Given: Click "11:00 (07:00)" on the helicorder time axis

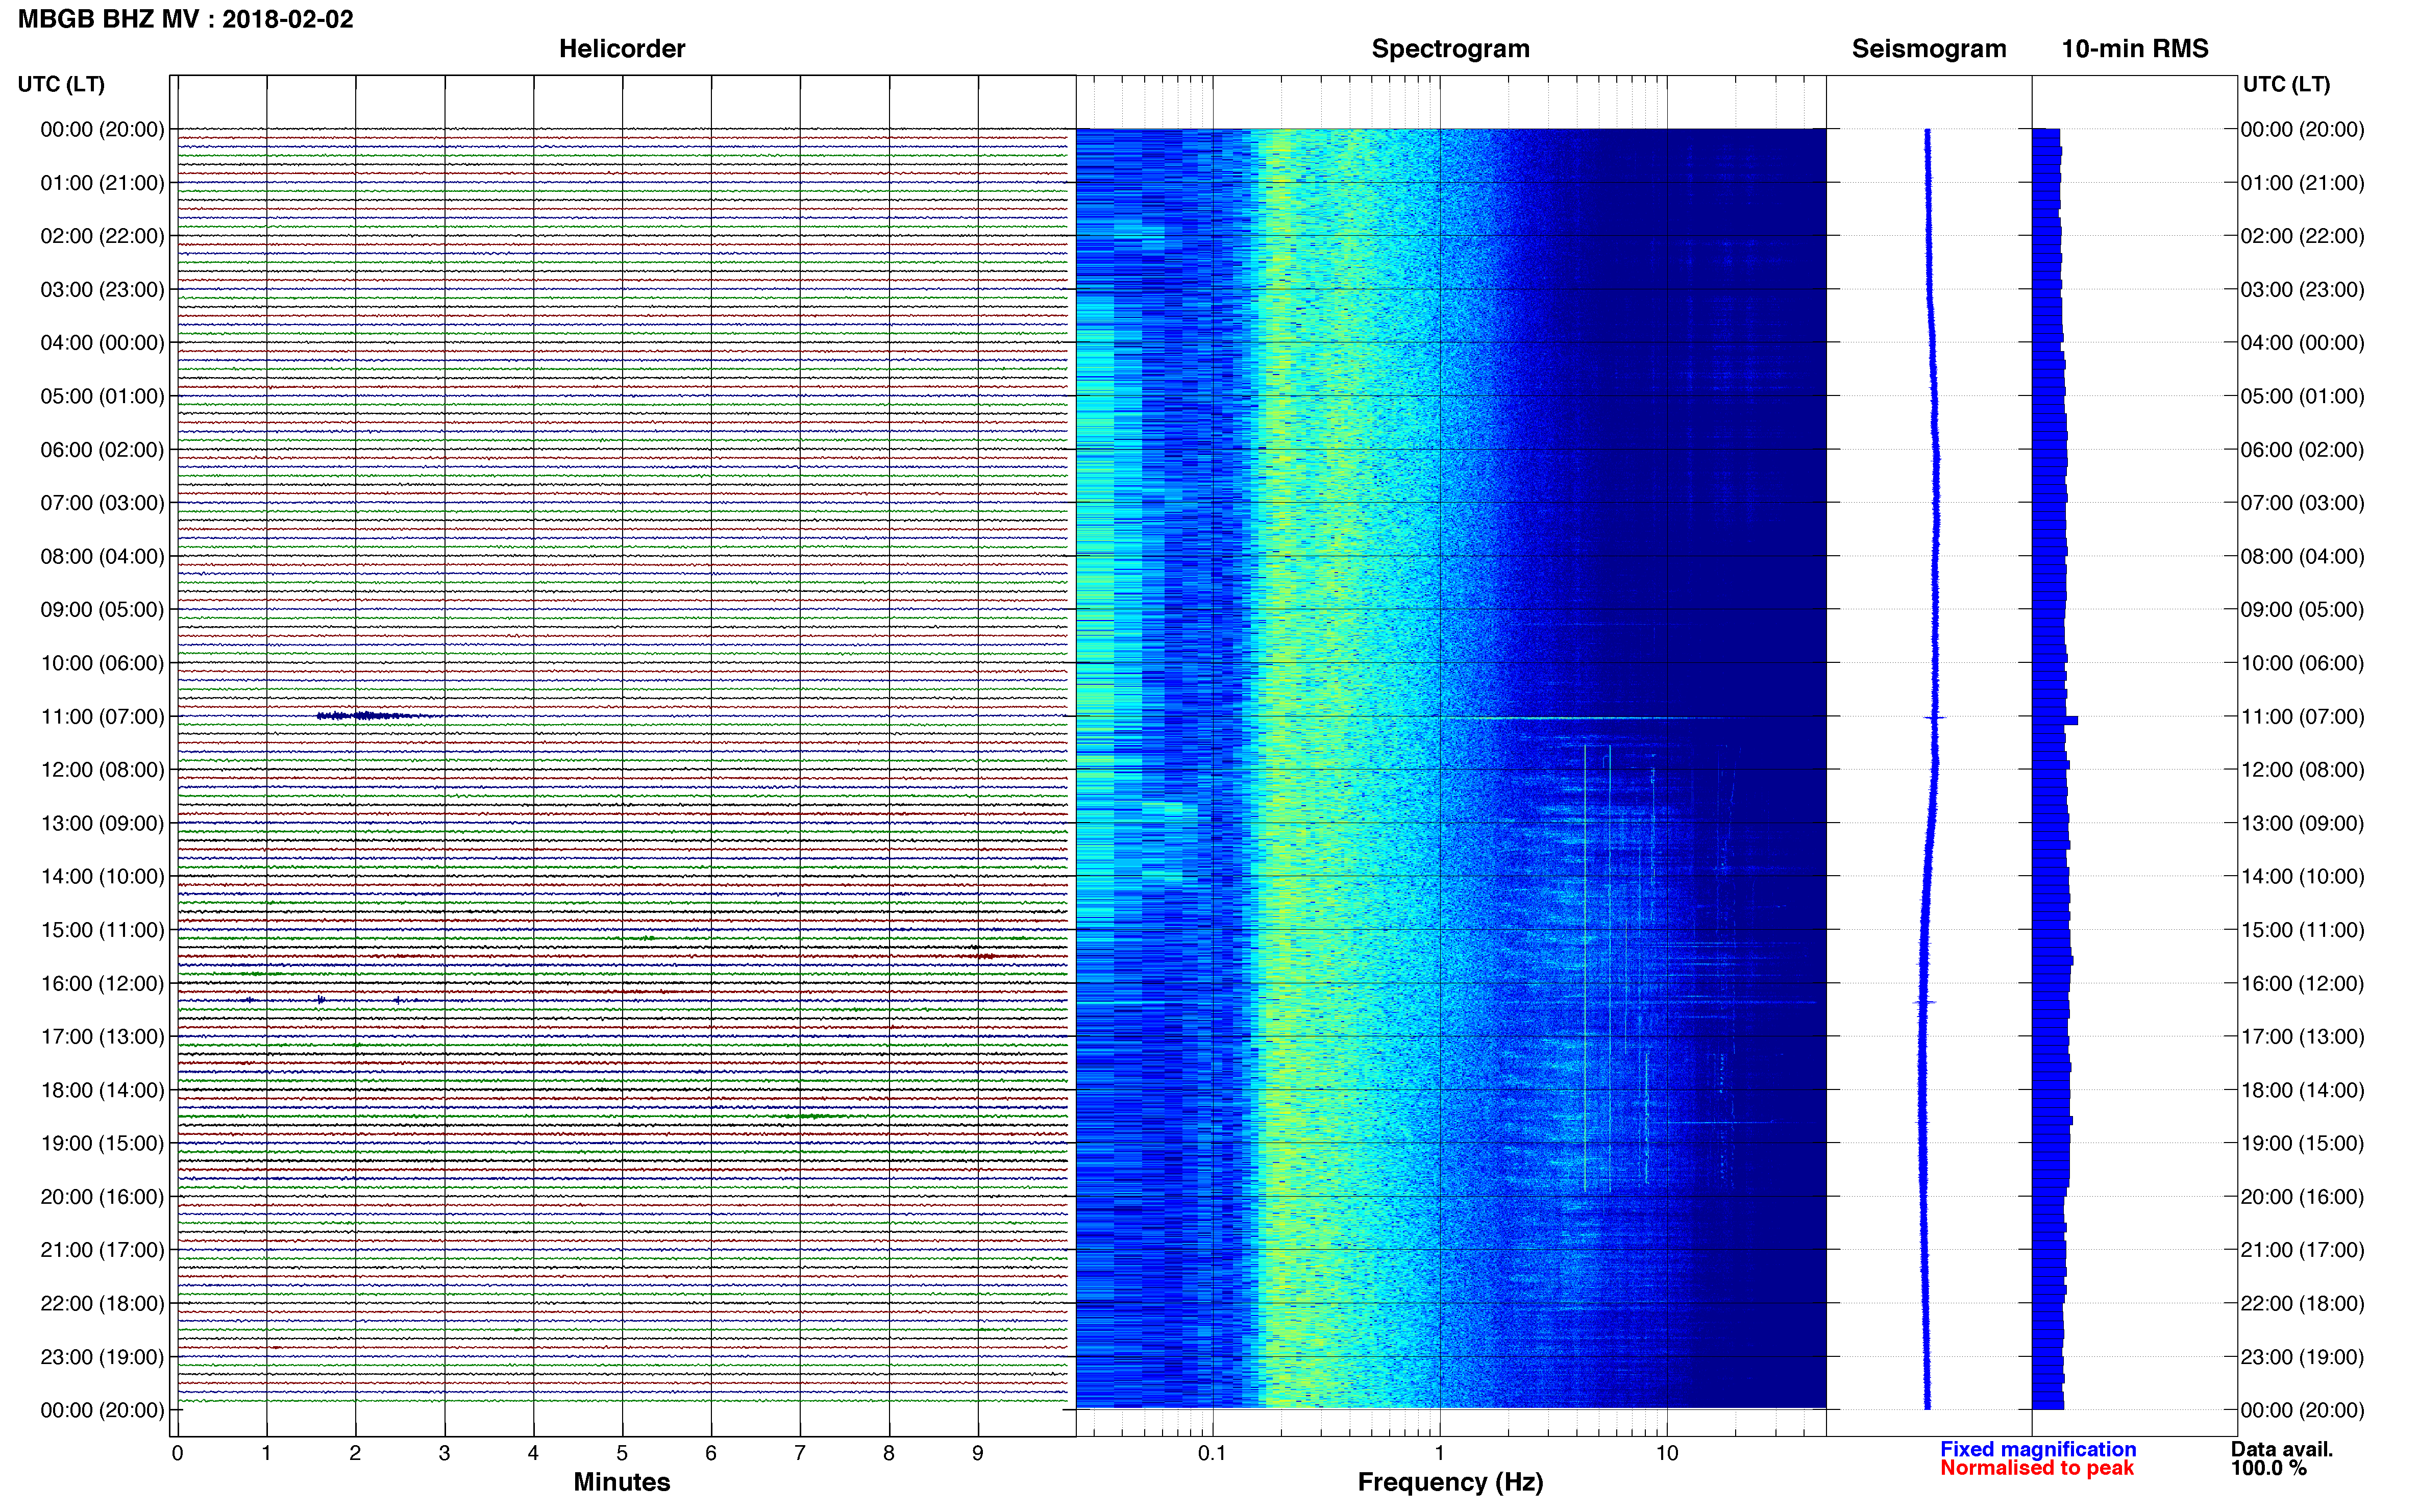Looking at the screenshot, I should [x=102, y=717].
